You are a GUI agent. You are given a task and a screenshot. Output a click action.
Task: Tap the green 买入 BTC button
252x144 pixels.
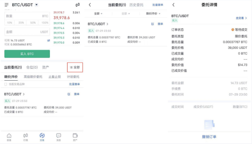pos(27,54)
